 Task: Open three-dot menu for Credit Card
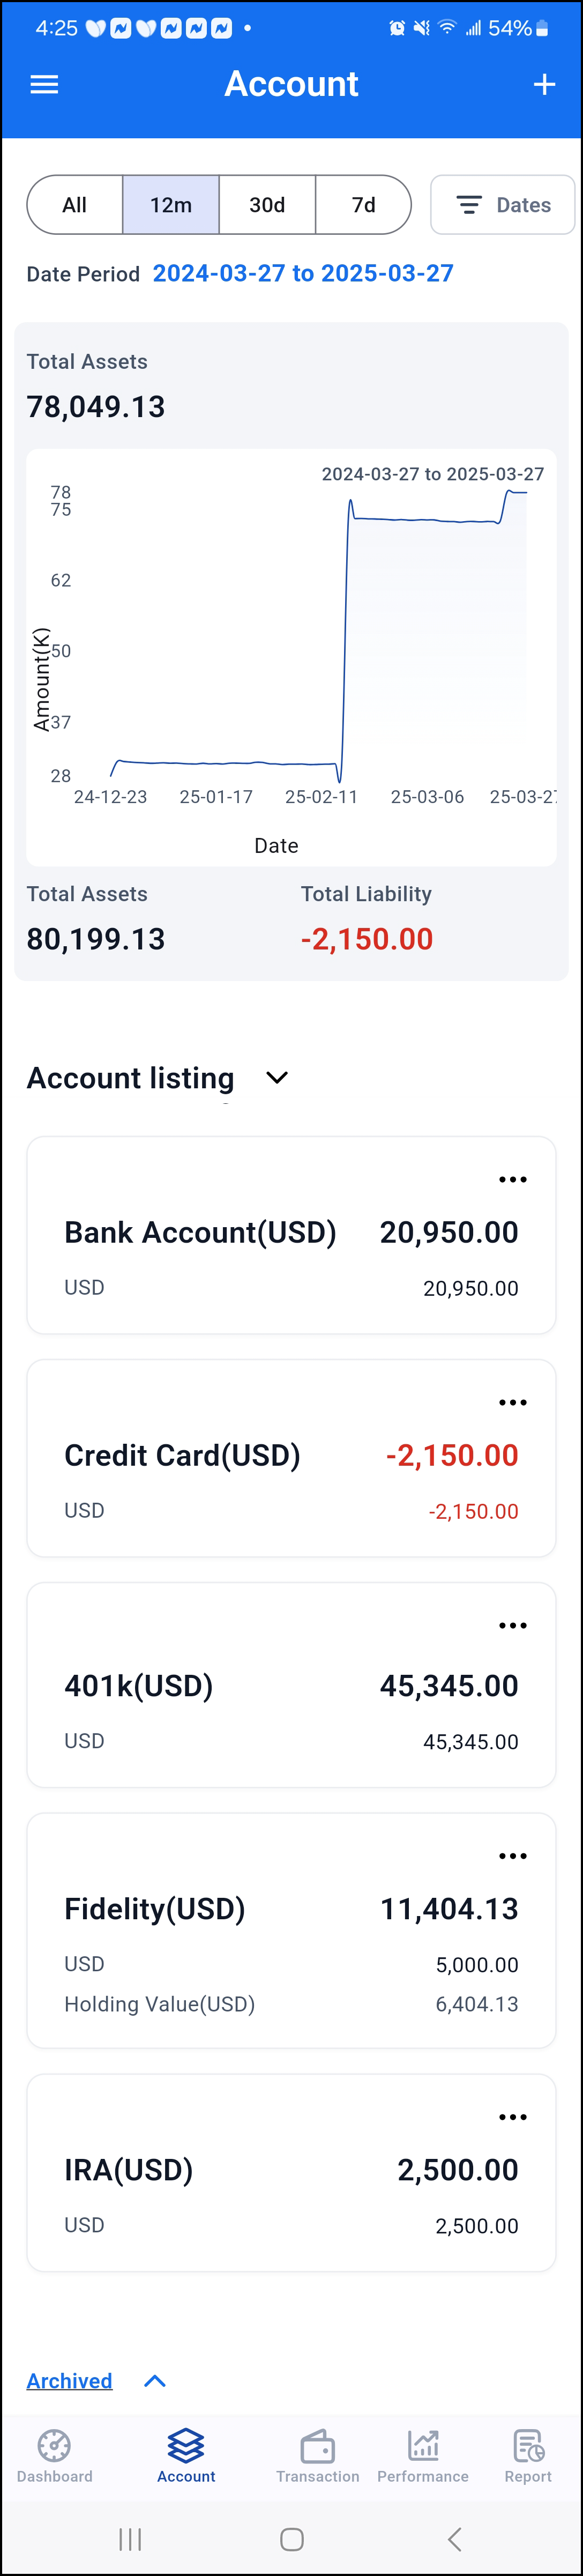[x=513, y=1403]
